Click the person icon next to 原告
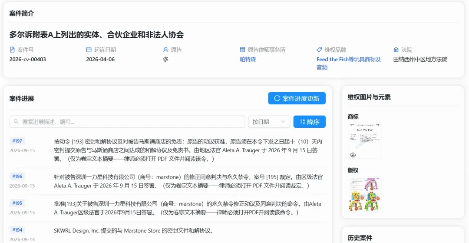Screen dimensions: 469x243 165,50
